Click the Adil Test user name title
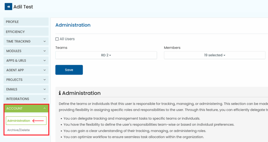Screen dimensions: 268x142 click(x=23, y=7)
